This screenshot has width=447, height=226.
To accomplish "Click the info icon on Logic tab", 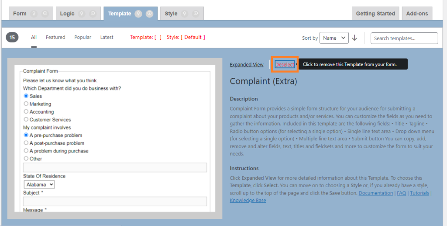I will pos(93,14).
